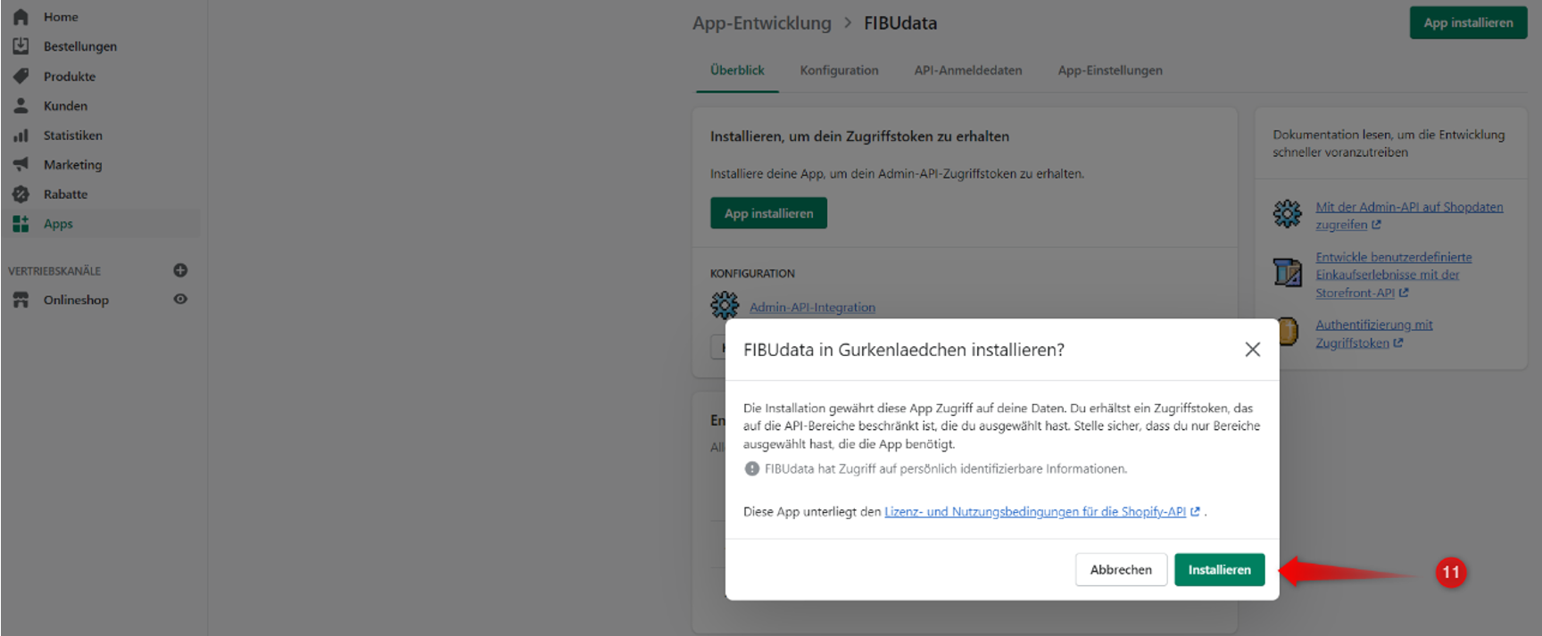Add sales channel with plus icon

[180, 270]
